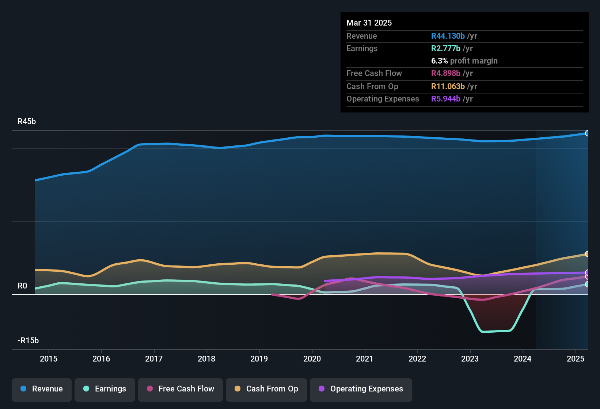This screenshot has width=600, height=409.
Task: Click the 2020 label on the time axis
Action: 312,359
